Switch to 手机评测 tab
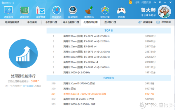 (x=32, y=22)
